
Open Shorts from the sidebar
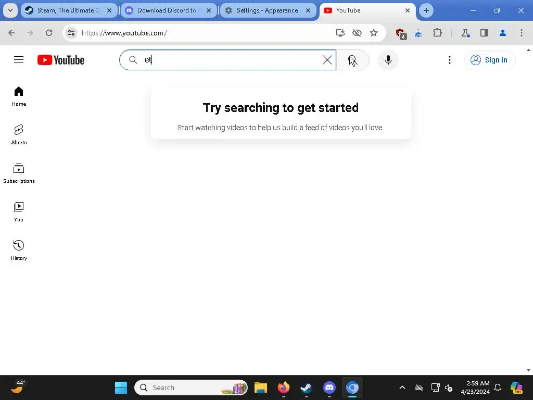click(x=19, y=135)
